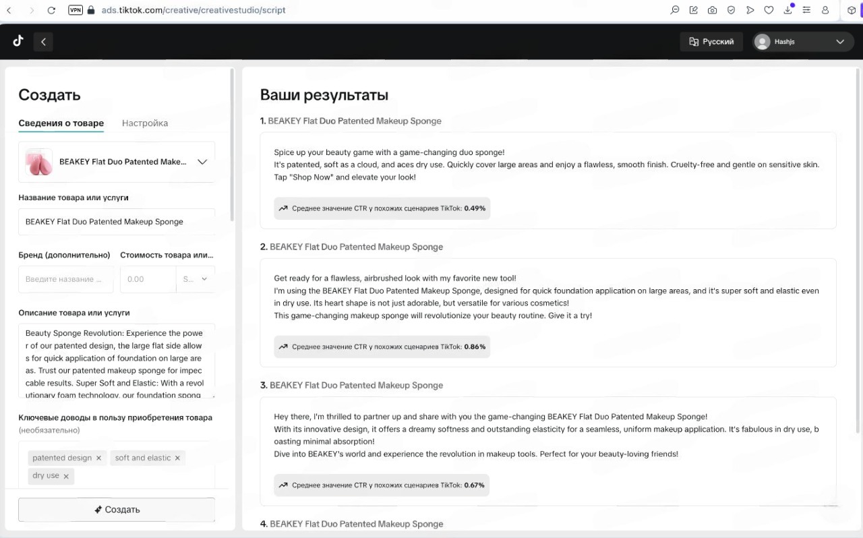This screenshot has width=863, height=538.
Task: Select result 3 script card text
Action: coord(547,436)
